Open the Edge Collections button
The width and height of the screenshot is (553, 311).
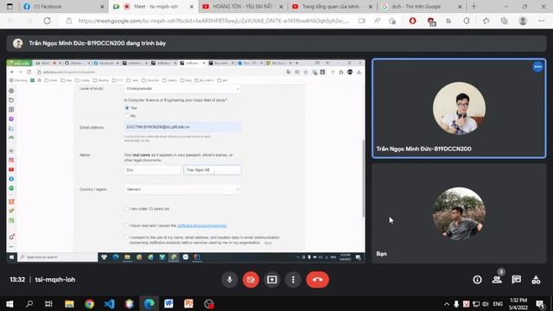coord(505,21)
